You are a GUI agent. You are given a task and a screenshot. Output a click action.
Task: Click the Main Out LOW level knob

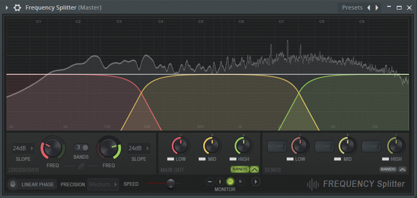tap(181, 145)
